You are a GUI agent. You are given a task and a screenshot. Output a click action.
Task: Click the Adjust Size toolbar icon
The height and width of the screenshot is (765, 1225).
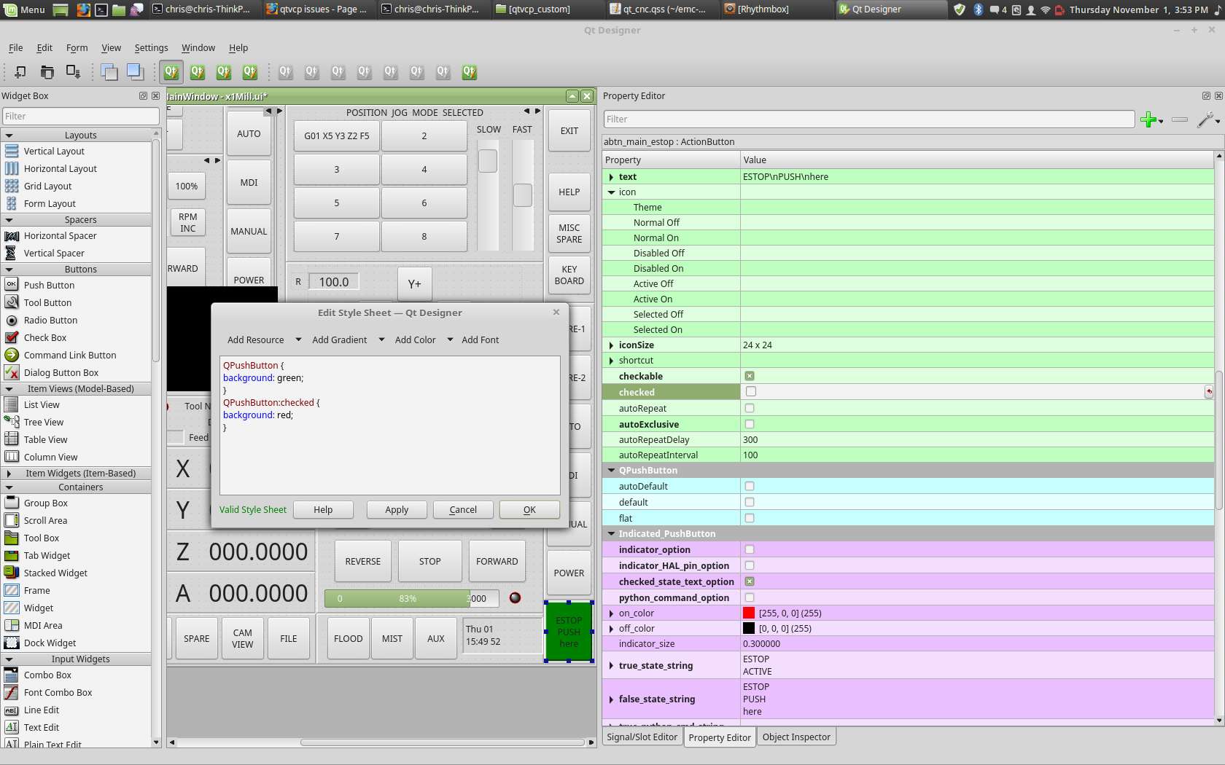(469, 71)
